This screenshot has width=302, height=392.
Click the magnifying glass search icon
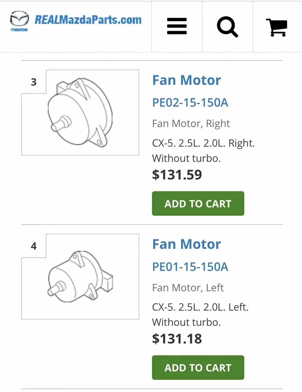point(227,27)
